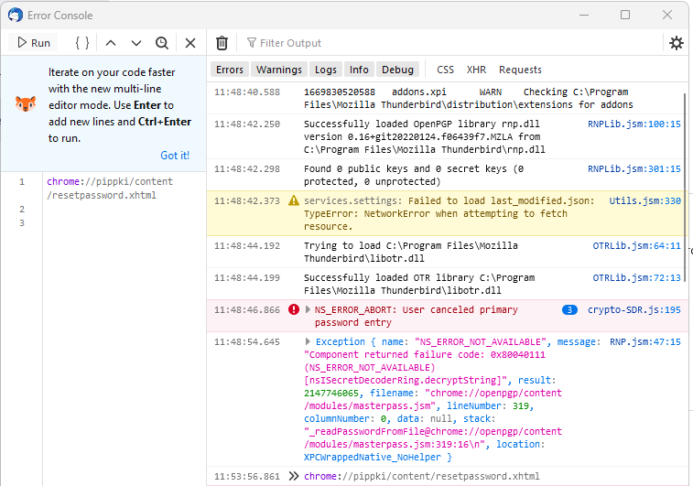
Task: Click the repeat count badge 3
Action: tap(569, 309)
